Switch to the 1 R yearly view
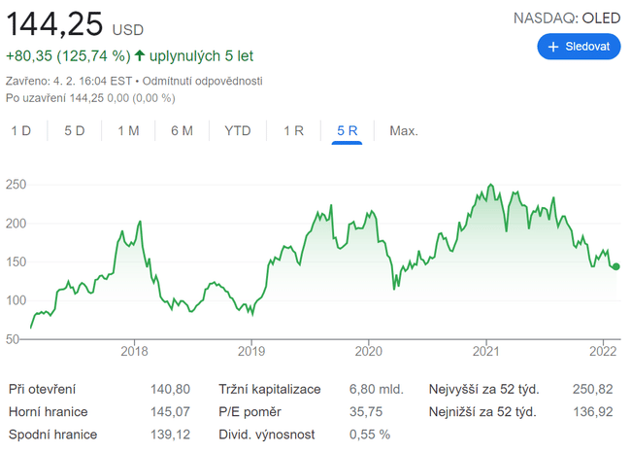 294,130
